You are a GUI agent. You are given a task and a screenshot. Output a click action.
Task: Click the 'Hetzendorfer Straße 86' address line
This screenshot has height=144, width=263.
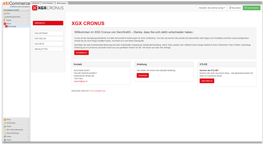coord(84,76)
